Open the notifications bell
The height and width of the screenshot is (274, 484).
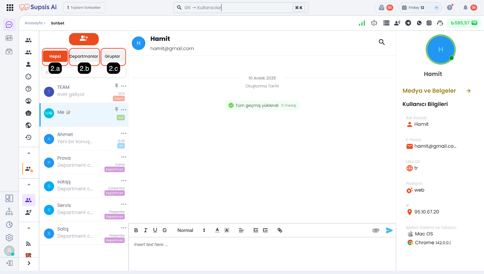pos(465,8)
